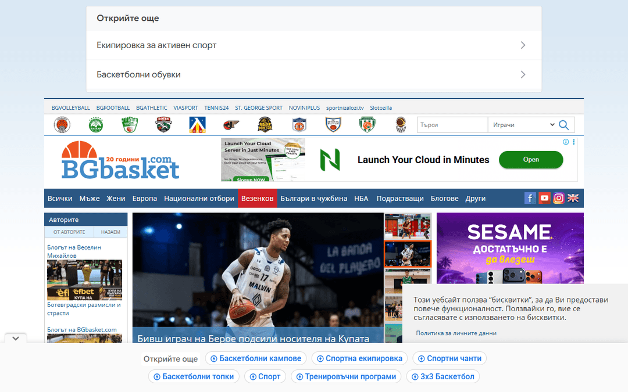Viewport: 628px width, 392px height.
Task: Open the TENNIS24 partner link
Action: 216,108
